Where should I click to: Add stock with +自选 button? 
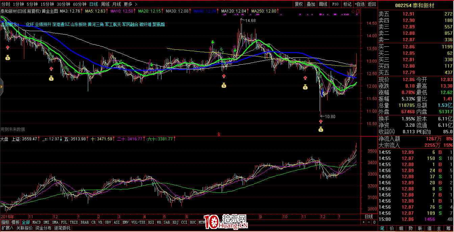[x=359, y=4]
